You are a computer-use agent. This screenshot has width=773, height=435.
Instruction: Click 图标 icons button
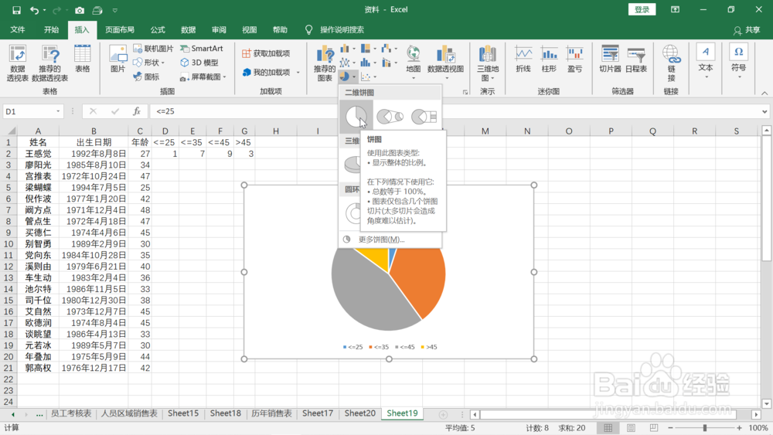click(x=146, y=76)
